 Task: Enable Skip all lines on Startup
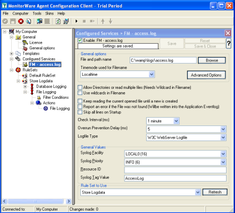tap(80, 112)
